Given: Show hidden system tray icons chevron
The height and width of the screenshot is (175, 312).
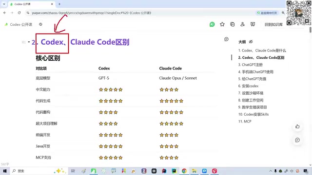Looking at the screenshot, I should tap(271, 171).
